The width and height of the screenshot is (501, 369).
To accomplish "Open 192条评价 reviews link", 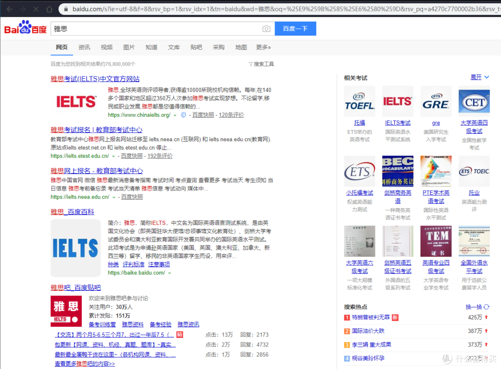I will (x=160, y=156).
